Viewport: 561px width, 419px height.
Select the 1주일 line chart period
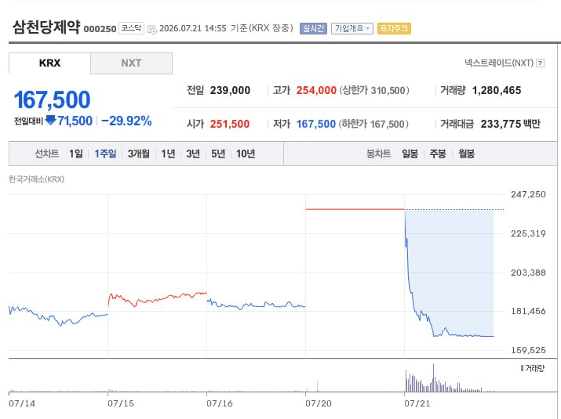point(105,154)
